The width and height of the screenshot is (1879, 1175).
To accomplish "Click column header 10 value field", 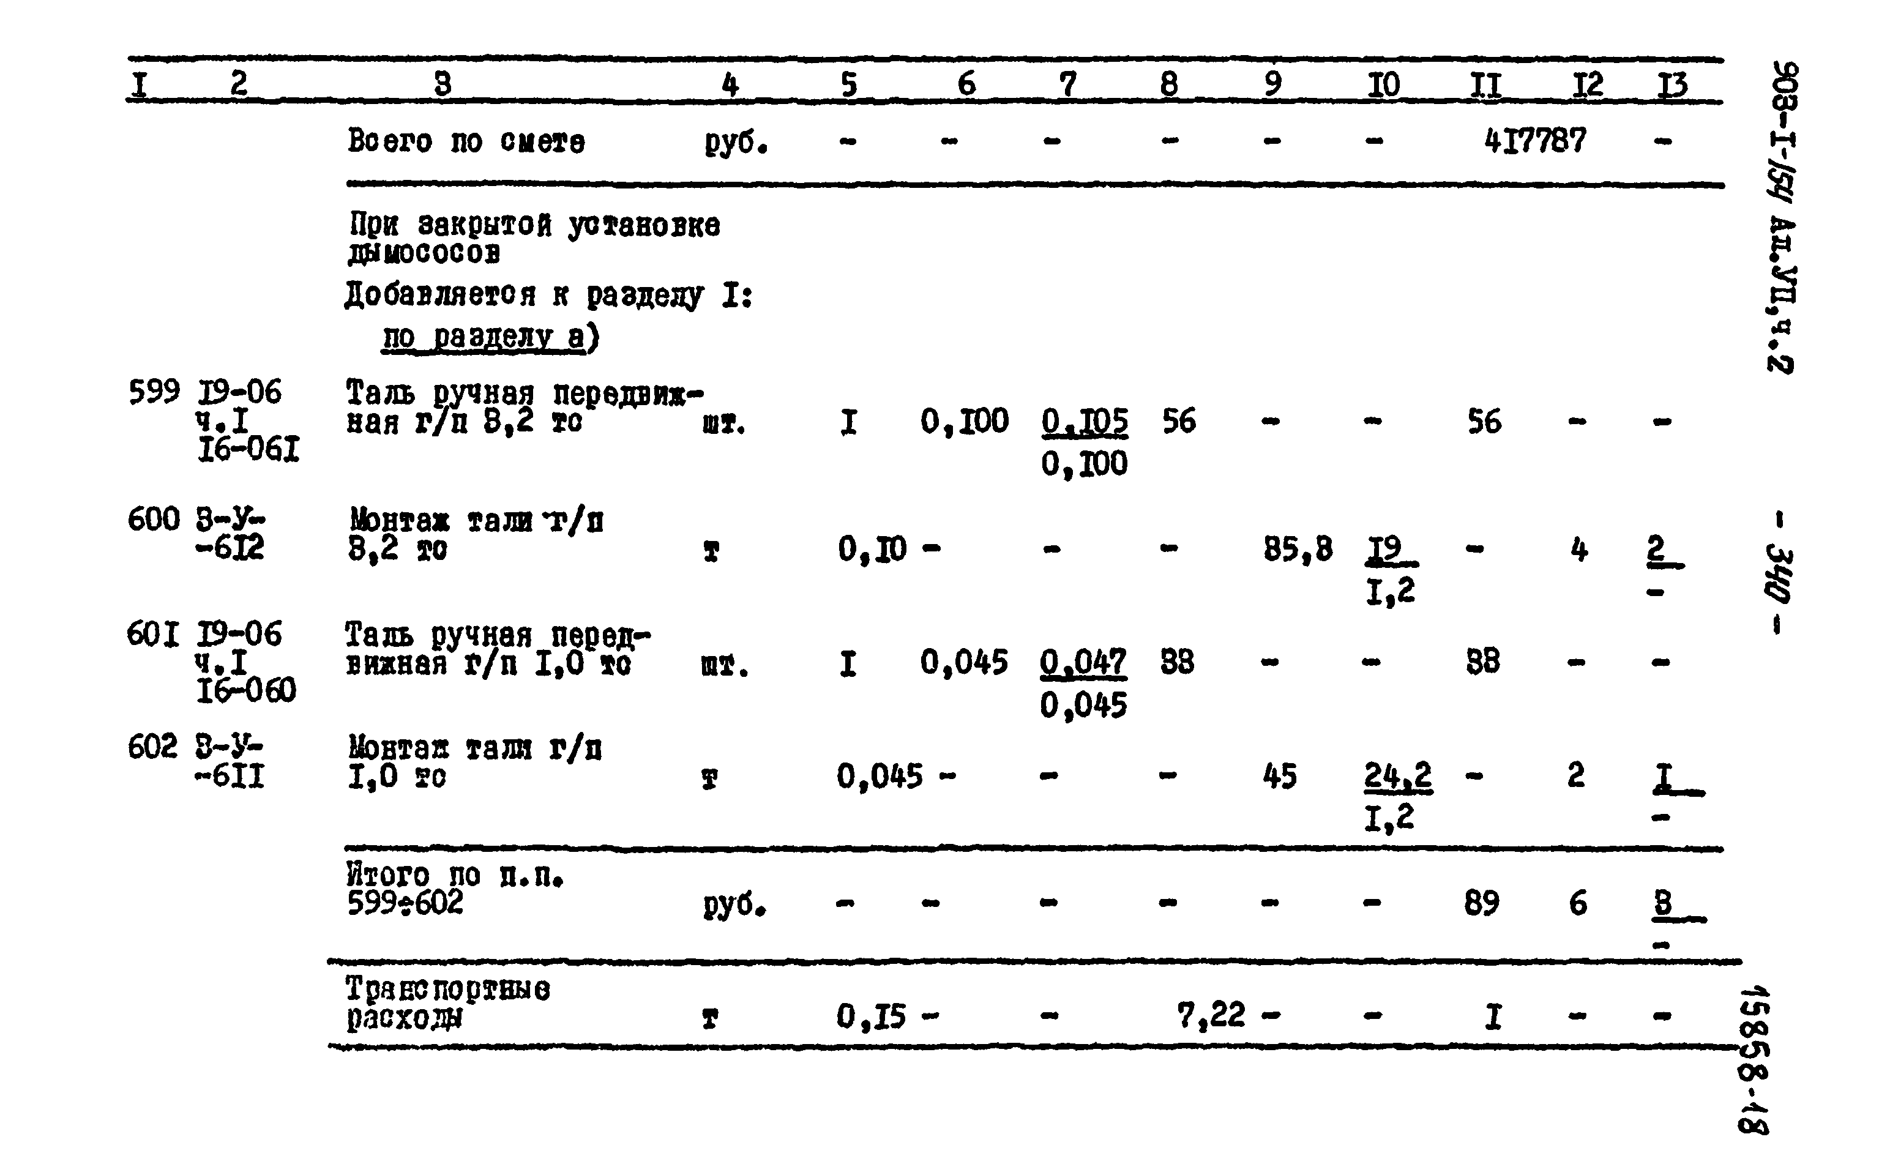I will click(1375, 76).
